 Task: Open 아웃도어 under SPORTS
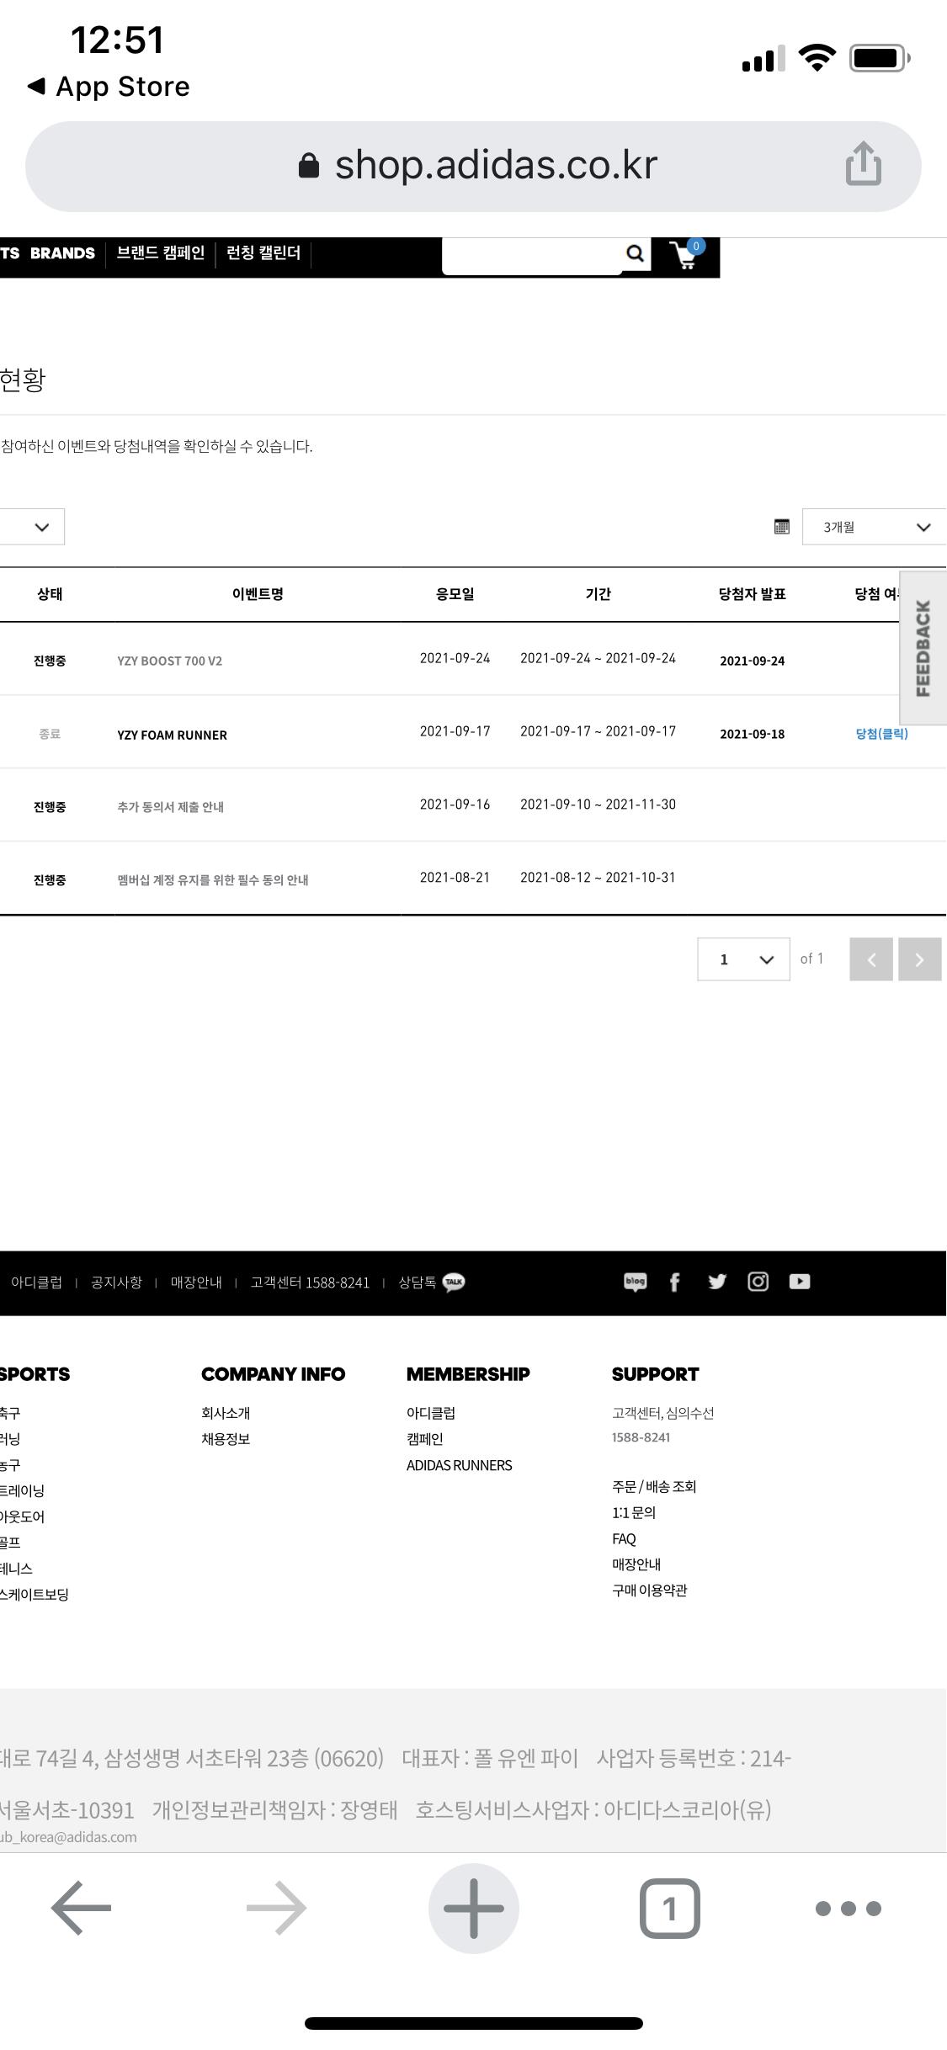point(22,1516)
